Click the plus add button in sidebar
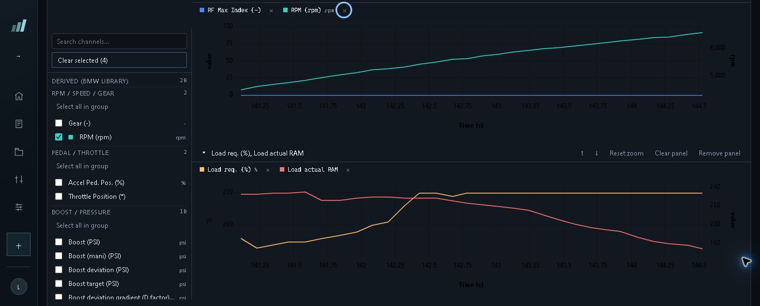760x306 pixels. click(x=18, y=245)
